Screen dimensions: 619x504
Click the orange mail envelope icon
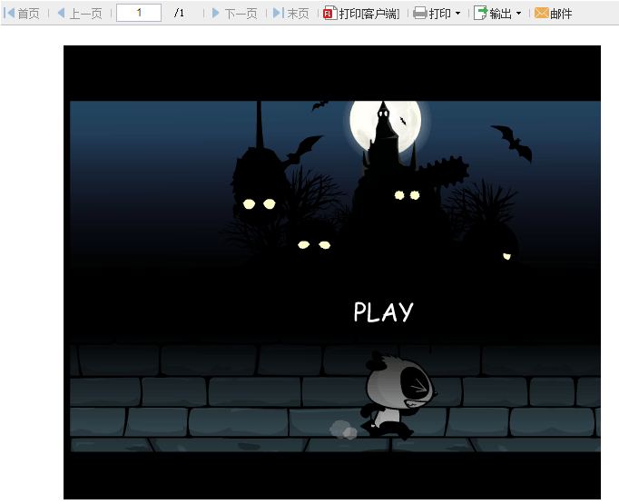pos(542,13)
